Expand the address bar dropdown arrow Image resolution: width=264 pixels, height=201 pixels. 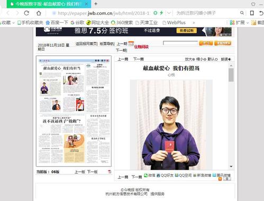[169, 13]
